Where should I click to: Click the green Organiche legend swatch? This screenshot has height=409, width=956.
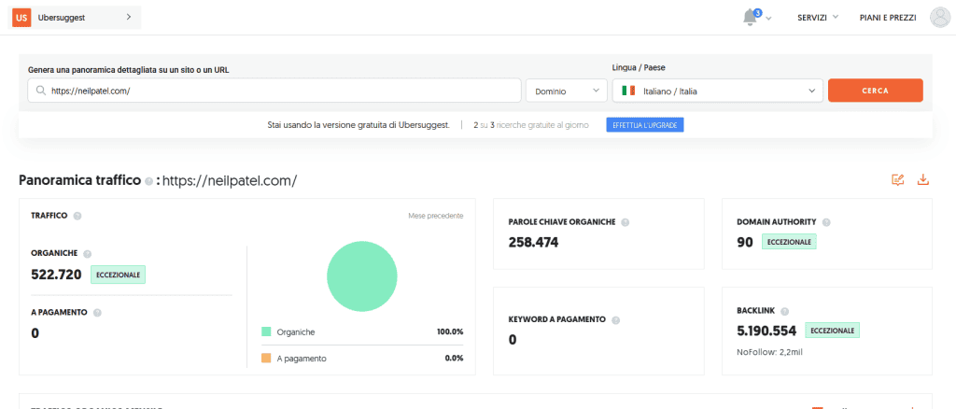[266, 331]
